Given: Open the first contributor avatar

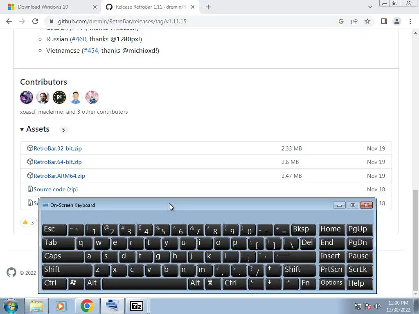Looking at the screenshot, I should coord(27,97).
